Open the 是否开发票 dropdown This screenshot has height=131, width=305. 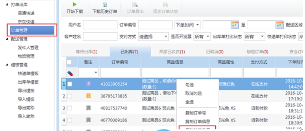pos(202,36)
